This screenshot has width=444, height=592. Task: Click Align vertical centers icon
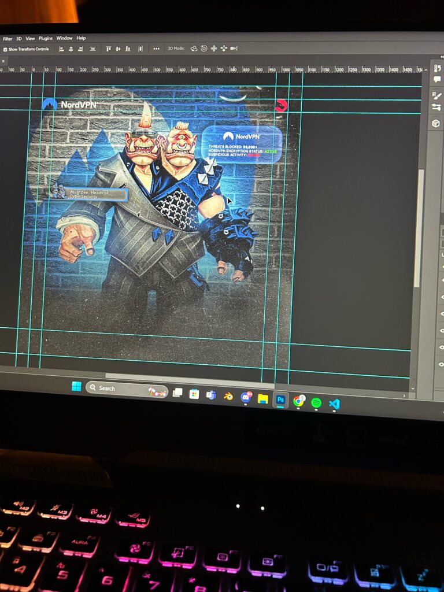118,49
